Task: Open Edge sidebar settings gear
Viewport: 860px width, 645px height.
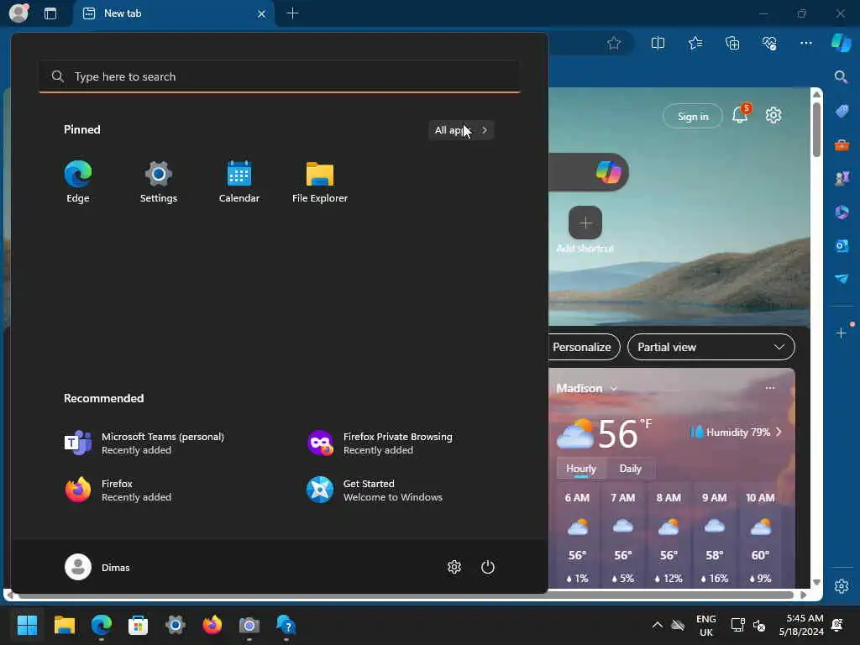Action: coord(842,585)
